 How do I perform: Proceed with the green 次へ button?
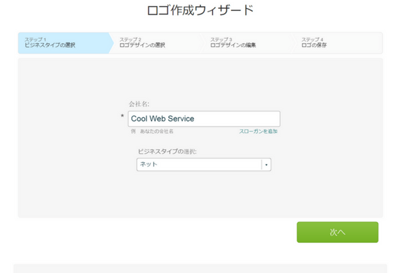338,232
